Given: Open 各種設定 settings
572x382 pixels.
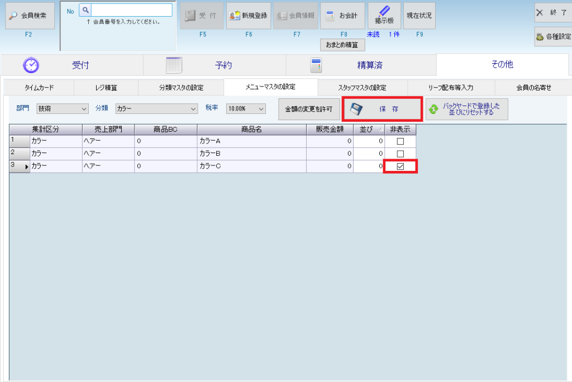Looking at the screenshot, I should click(552, 37).
